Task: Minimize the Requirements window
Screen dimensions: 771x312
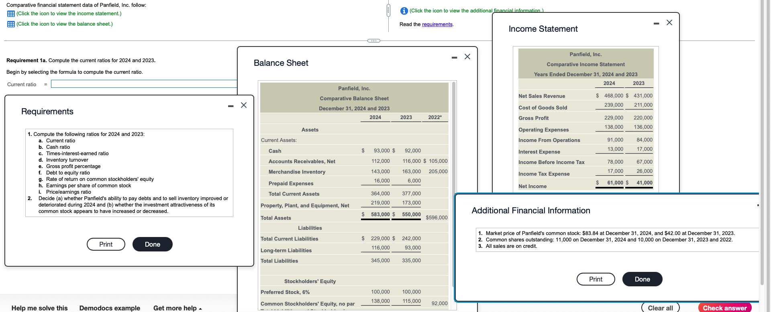Action: (230, 106)
